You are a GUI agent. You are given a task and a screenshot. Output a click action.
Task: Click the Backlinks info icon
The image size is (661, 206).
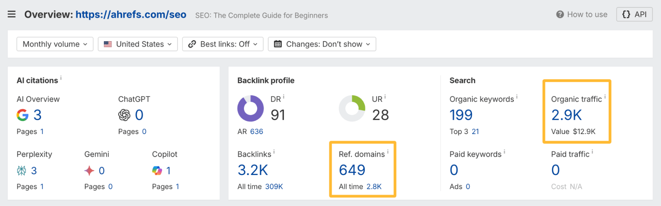click(x=274, y=152)
